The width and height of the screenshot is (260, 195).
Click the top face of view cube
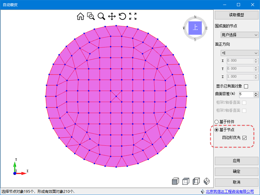[195, 28]
